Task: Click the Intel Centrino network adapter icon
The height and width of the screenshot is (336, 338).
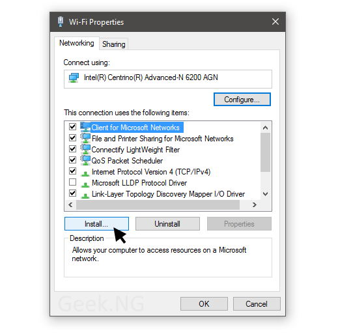Action: click(x=74, y=77)
